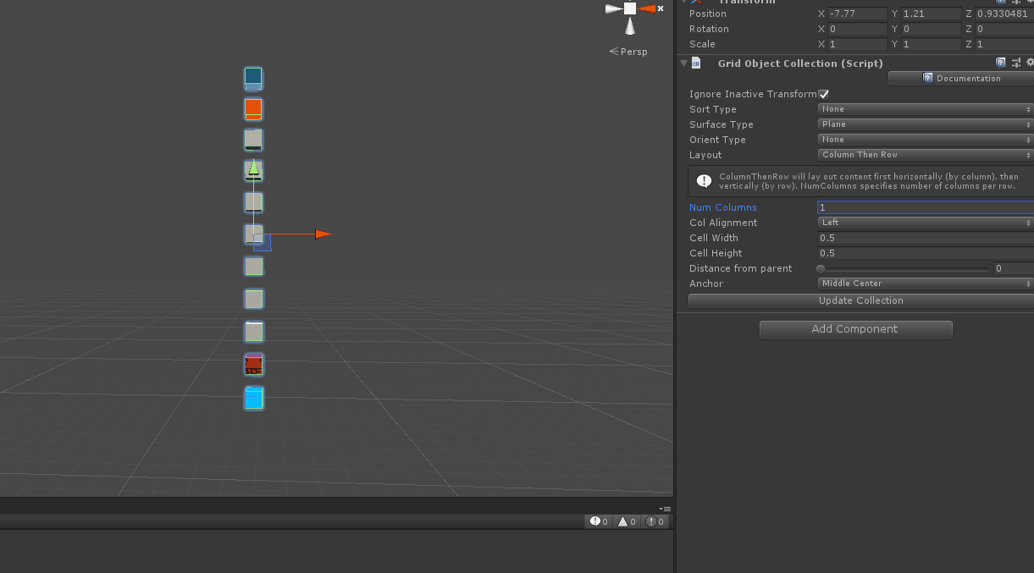Select the dark teal cube at column top
Screen dimensions: 1034x573
tap(253, 79)
